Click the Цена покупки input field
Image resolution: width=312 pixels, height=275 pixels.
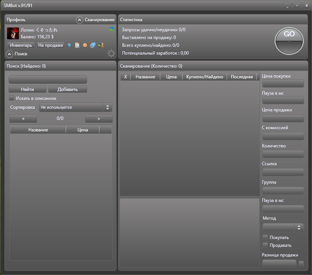[x=283, y=84]
